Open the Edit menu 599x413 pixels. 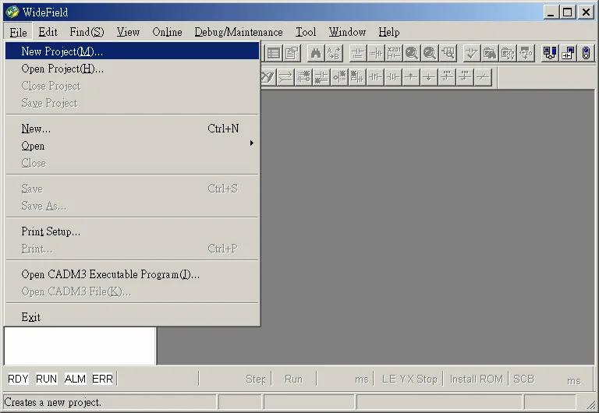tap(48, 32)
